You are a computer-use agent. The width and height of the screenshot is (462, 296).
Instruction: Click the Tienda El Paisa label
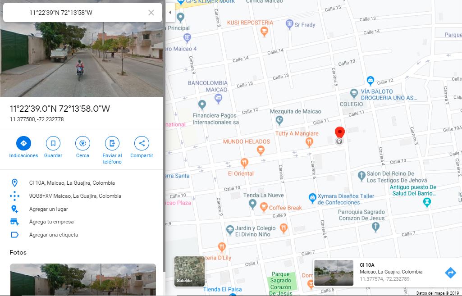(x=223, y=289)
